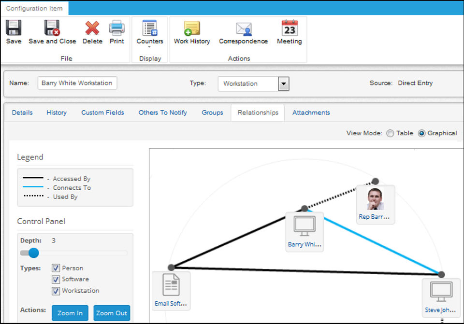
Task: Click the connector dot above Steve Joh node
Action: (x=441, y=275)
